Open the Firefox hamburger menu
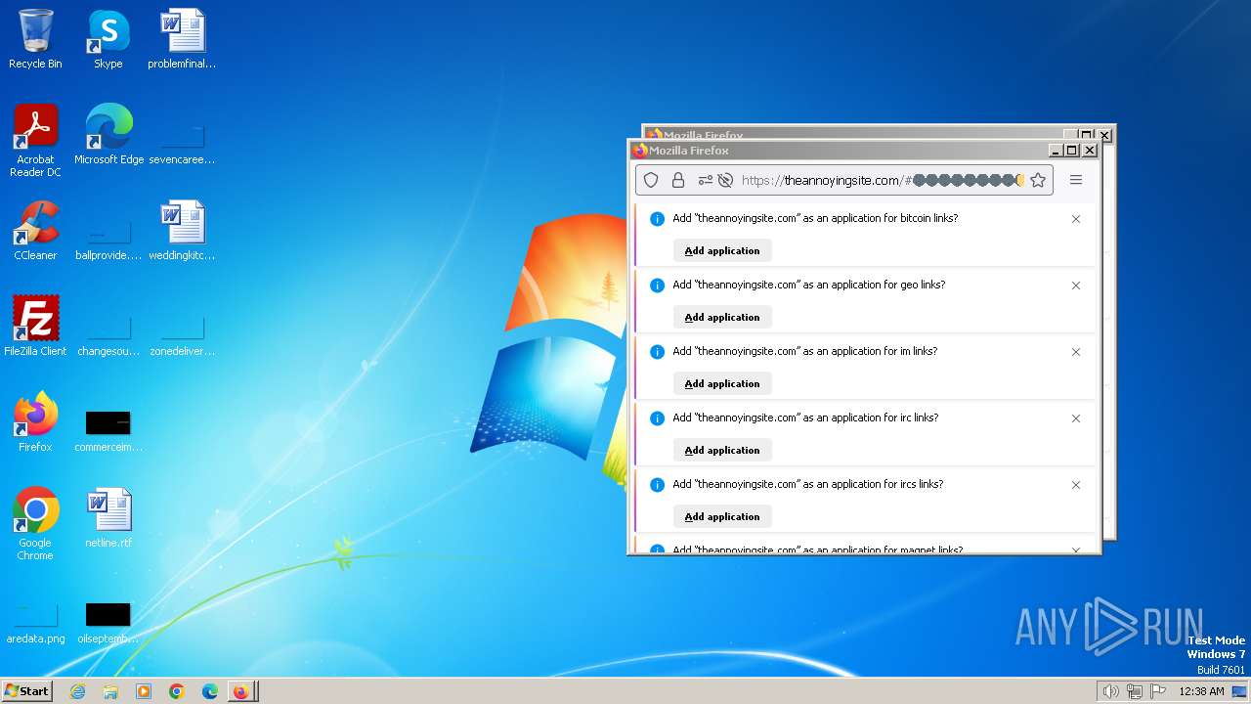 pyautogui.click(x=1076, y=180)
